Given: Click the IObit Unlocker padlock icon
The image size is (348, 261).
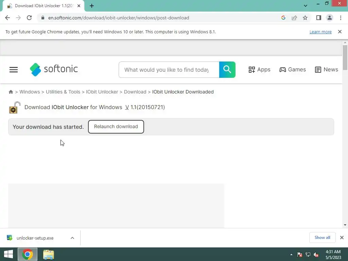Looking at the screenshot, I should click(15, 107).
